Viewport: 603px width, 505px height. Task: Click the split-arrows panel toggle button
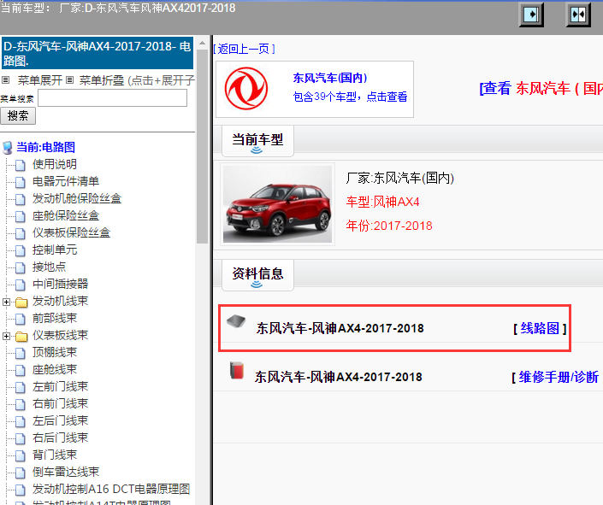(578, 15)
